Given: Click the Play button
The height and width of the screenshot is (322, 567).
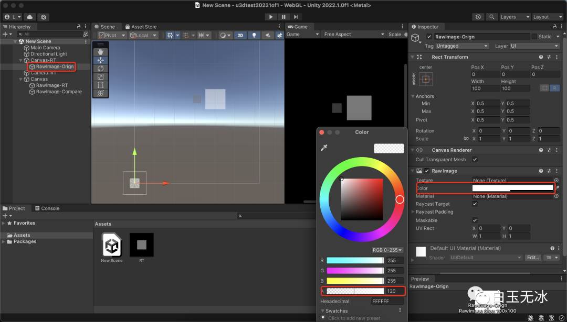Looking at the screenshot, I should 270,17.
